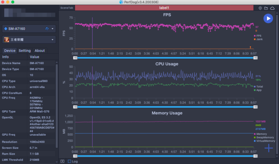The width and height of the screenshot is (279, 164).
Task: Click the connection link icon next to SM-A7160
Action: click(x=47, y=29)
